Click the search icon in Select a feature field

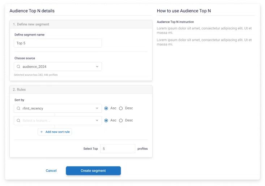click(18, 120)
